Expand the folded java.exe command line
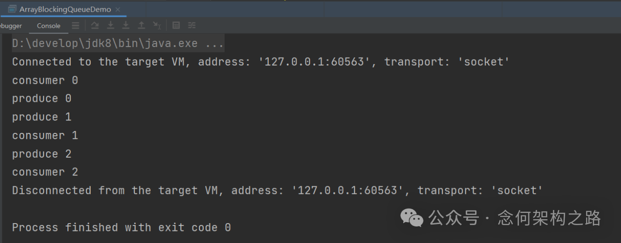Image resolution: width=621 pixels, height=243 pixels. (118, 43)
